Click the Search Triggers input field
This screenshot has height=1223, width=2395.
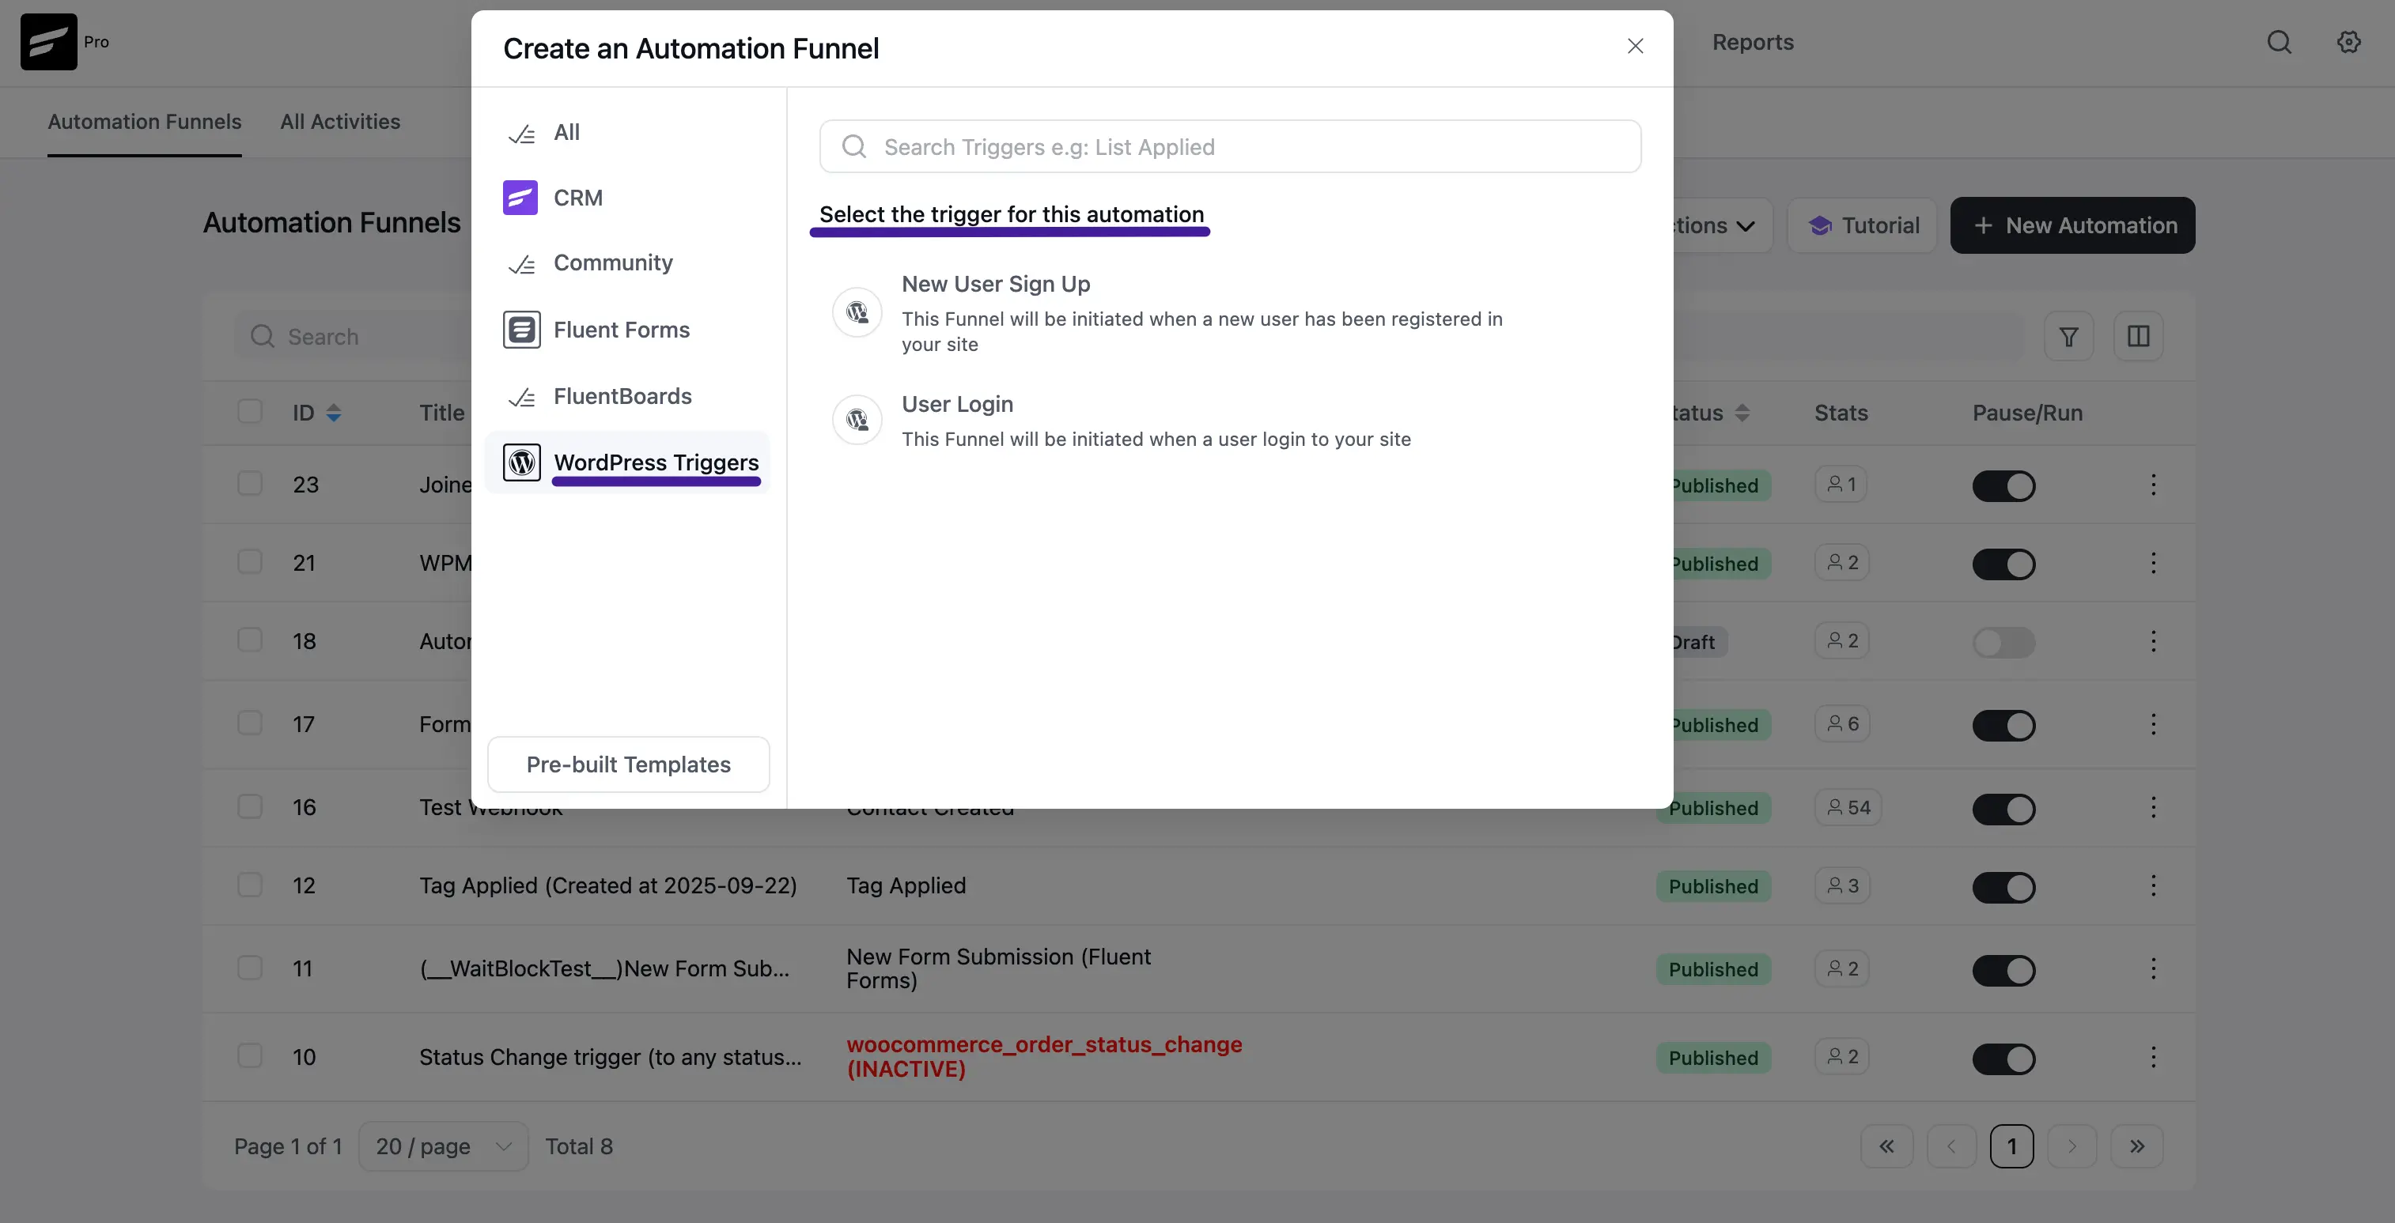click(x=1230, y=146)
